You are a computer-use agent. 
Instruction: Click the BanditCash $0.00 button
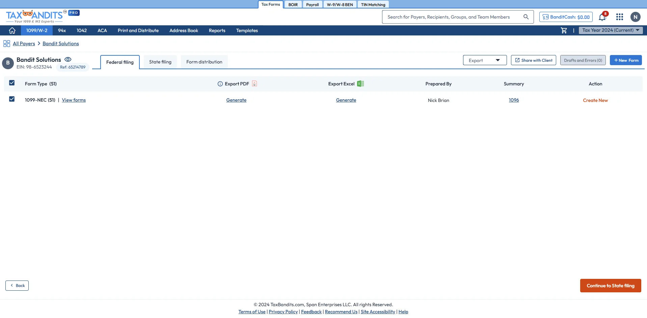[x=566, y=17]
